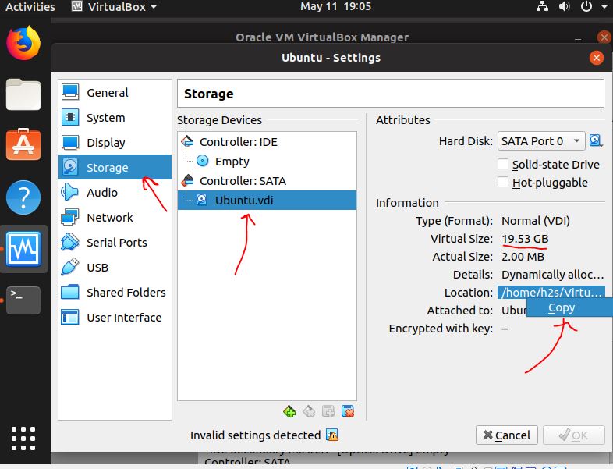The image size is (613, 469).
Task: Open Ubuntu Software from the dock
Action: pos(23,144)
